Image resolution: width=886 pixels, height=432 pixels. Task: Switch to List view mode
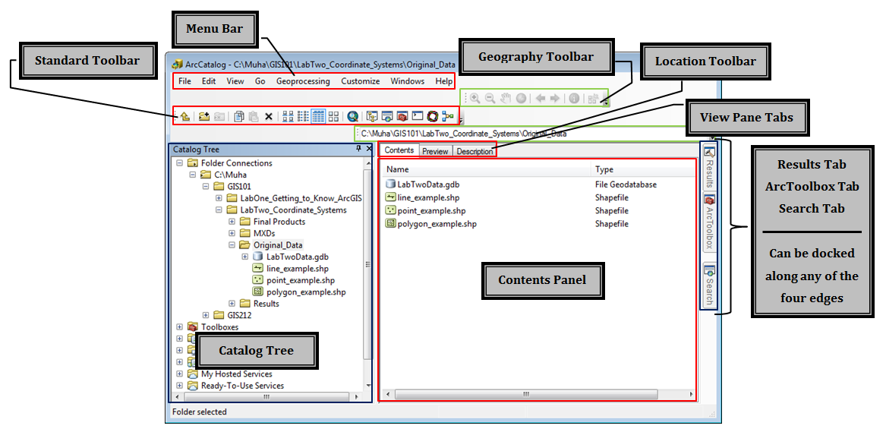pyautogui.click(x=303, y=116)
